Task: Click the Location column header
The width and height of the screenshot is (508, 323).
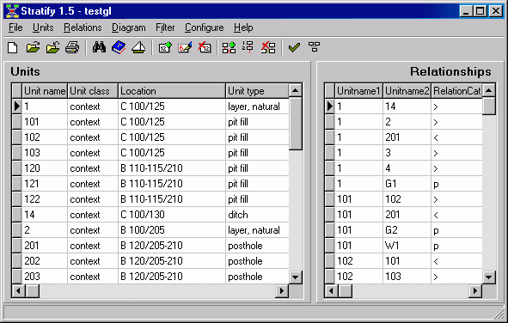Action: 172,91
